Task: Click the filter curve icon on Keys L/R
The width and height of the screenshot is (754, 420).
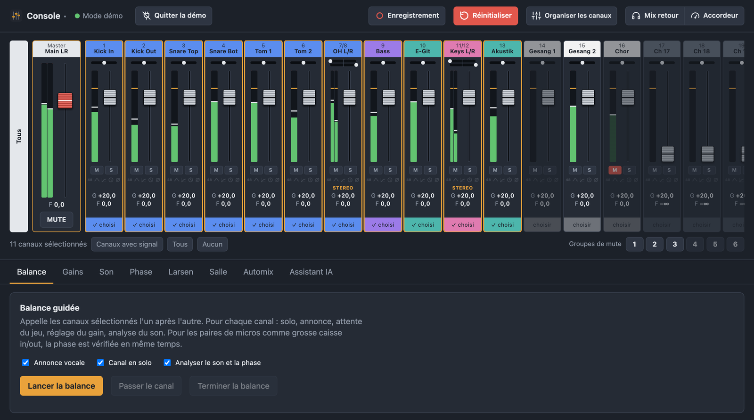Action: pos(456,180)
